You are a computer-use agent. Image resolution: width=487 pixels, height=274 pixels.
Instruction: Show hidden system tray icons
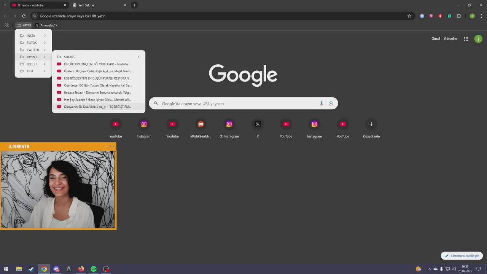(430, 269)
